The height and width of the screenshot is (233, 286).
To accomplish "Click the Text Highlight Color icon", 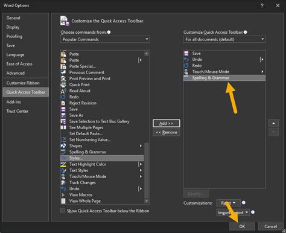I will [x=63, y=164].
